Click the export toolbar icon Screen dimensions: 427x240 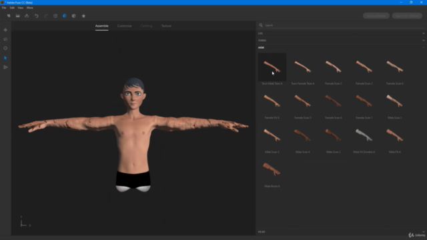pyautogui.click(x=27, y=16)
